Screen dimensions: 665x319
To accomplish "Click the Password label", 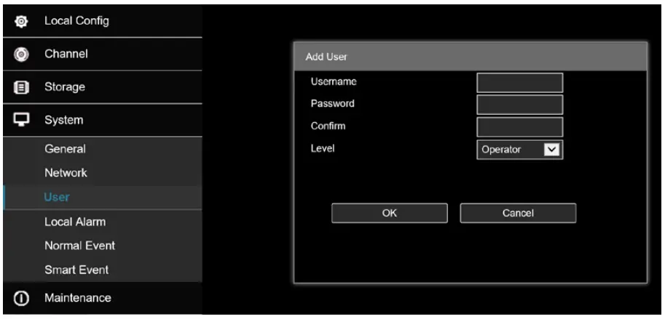I will point(332,104).
